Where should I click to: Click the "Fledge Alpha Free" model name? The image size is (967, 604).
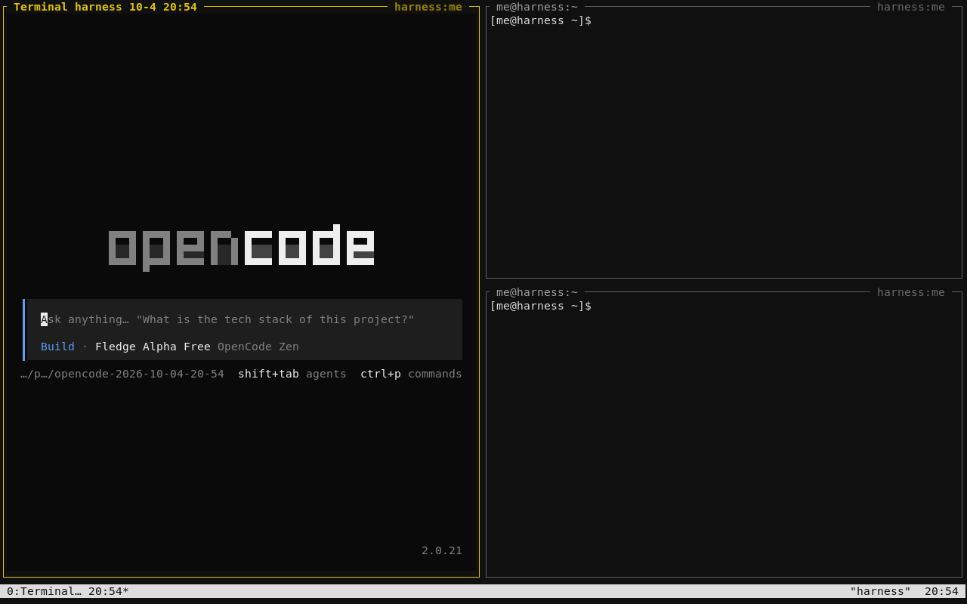point(153,347)
